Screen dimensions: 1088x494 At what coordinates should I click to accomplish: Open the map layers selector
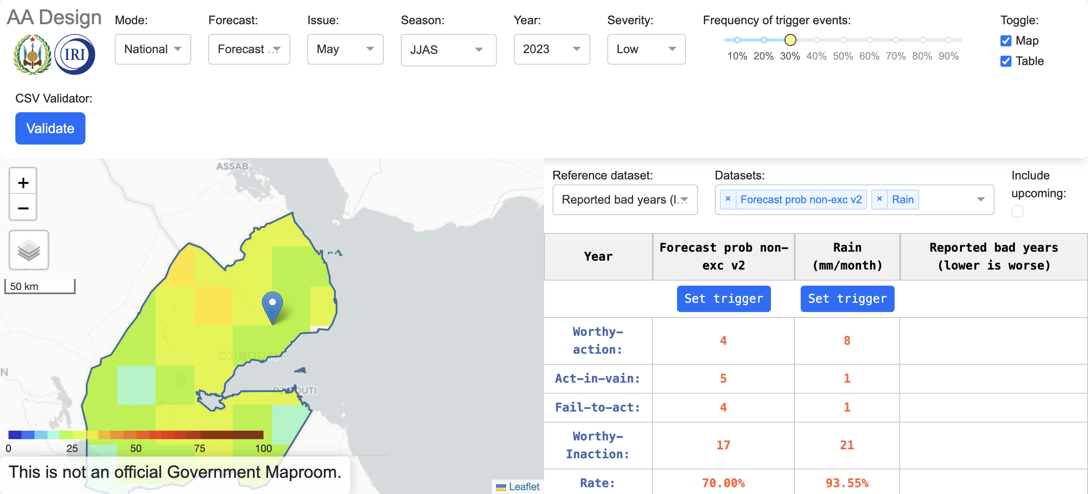28,250
